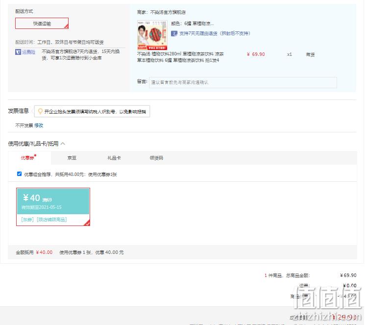Click the 配送时间 delivery time text
This screenshot has width=366, height=325.
[59, 42]
